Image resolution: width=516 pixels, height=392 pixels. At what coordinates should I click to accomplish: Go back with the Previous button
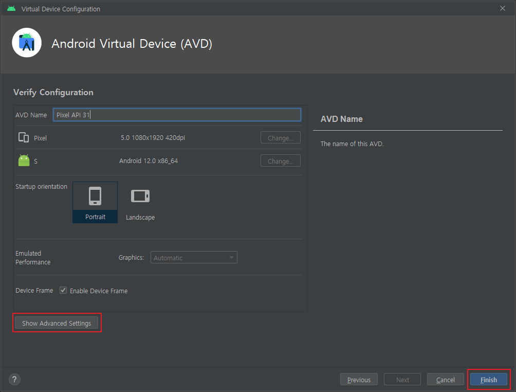point(359,380)
